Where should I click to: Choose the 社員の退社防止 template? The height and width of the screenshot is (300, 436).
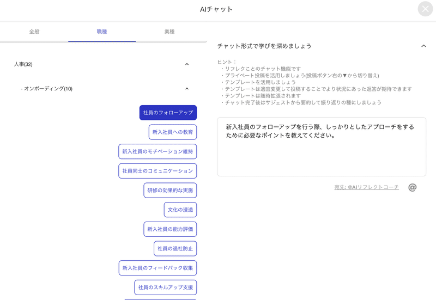coord(175,249)
